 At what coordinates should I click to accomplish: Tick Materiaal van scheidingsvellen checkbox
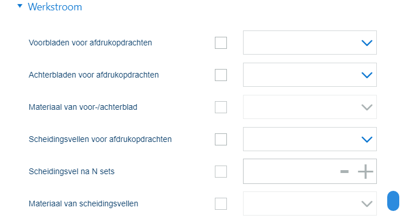221,203
